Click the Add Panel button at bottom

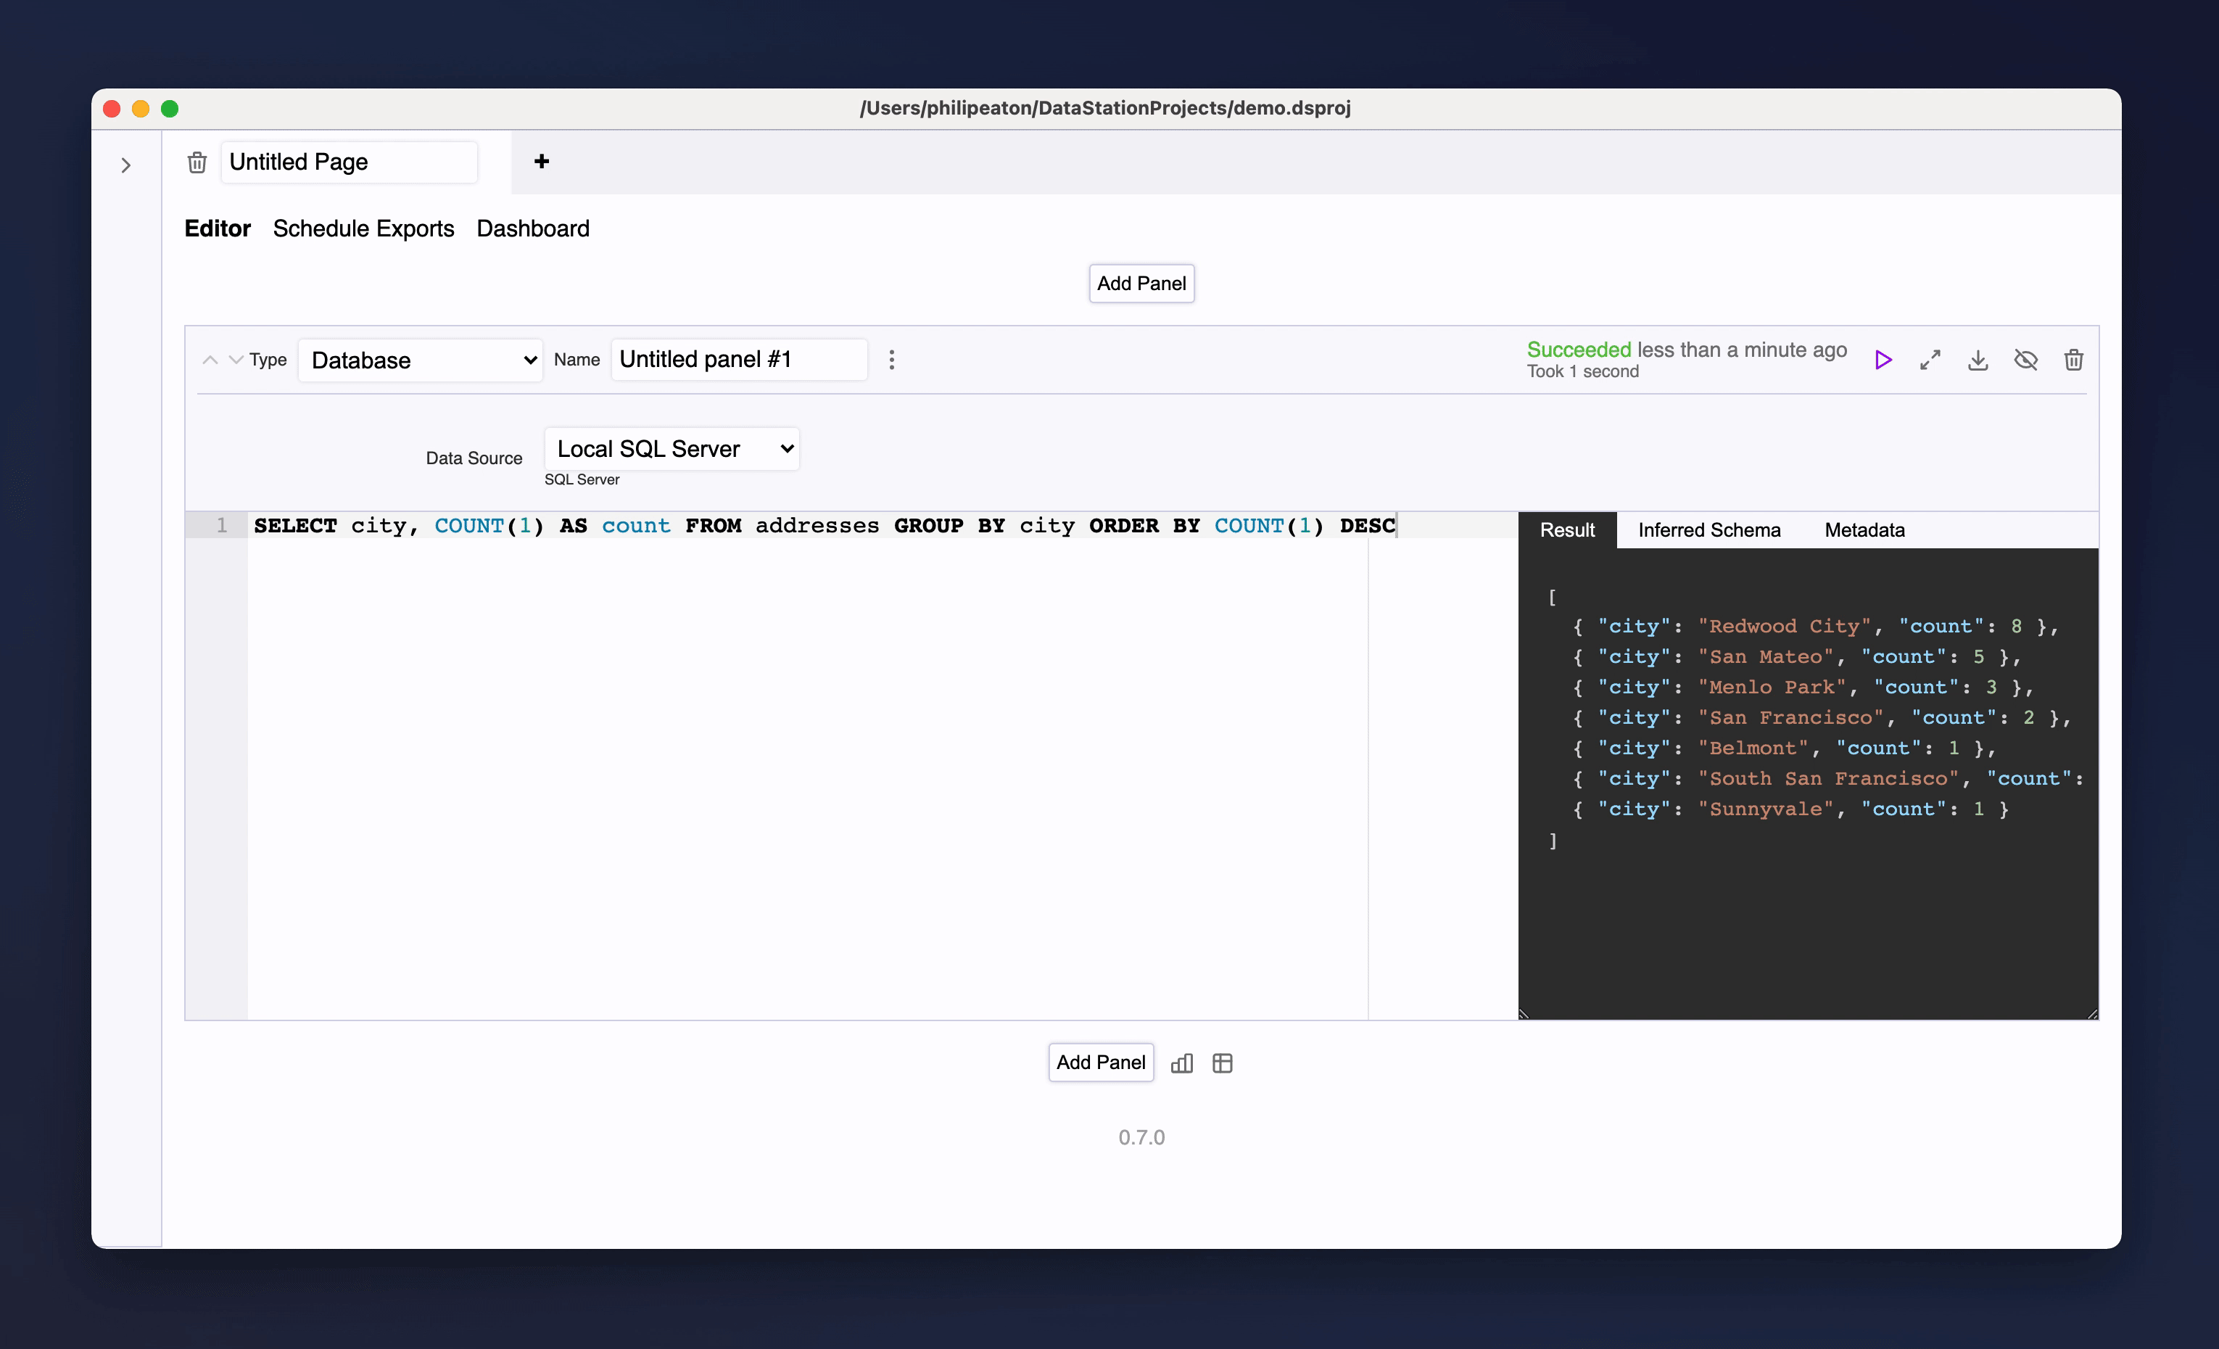coord(1099,1062)
